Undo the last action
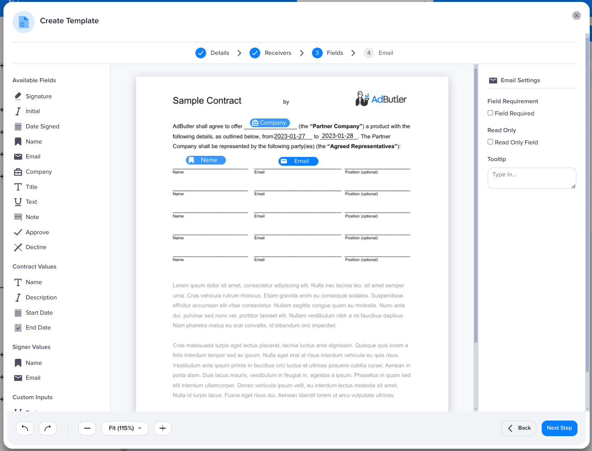 pos(25,428)
